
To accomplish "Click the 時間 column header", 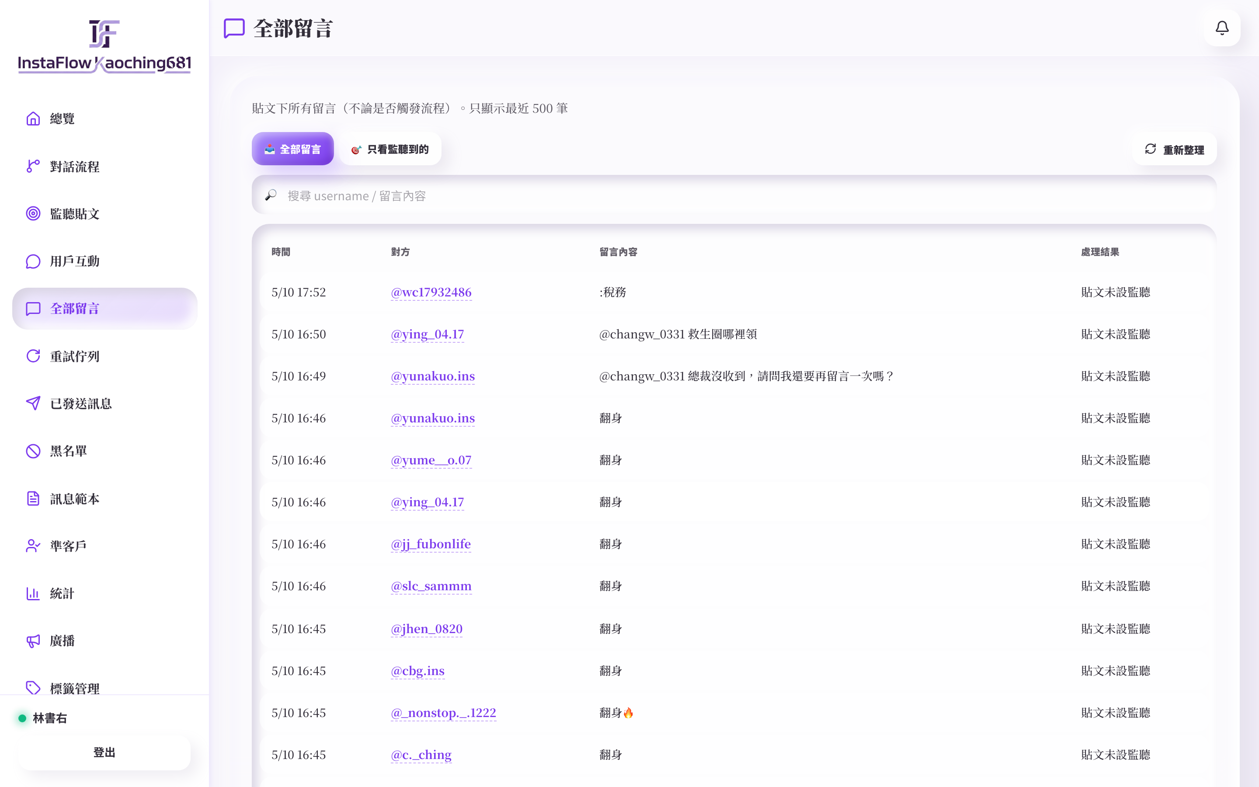I will coord(281,252).
